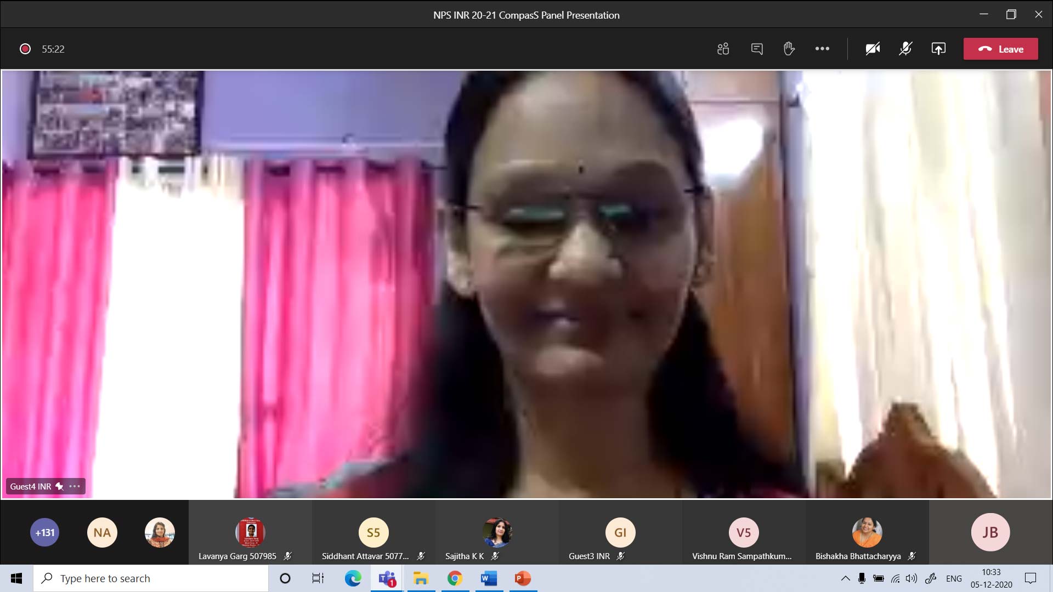The height and width of the screenshot is (592, 1053).
Task: Expand hidden system tray icons
Action: pos(845,578)
